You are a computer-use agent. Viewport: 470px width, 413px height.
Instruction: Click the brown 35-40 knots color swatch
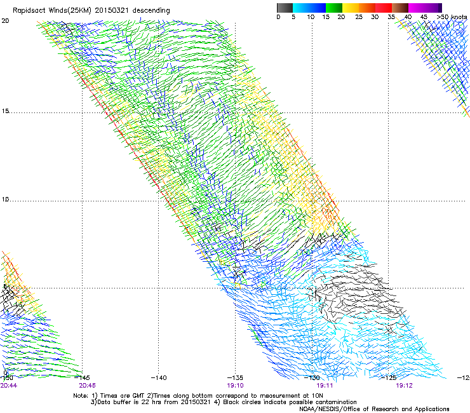coord(400,8)
